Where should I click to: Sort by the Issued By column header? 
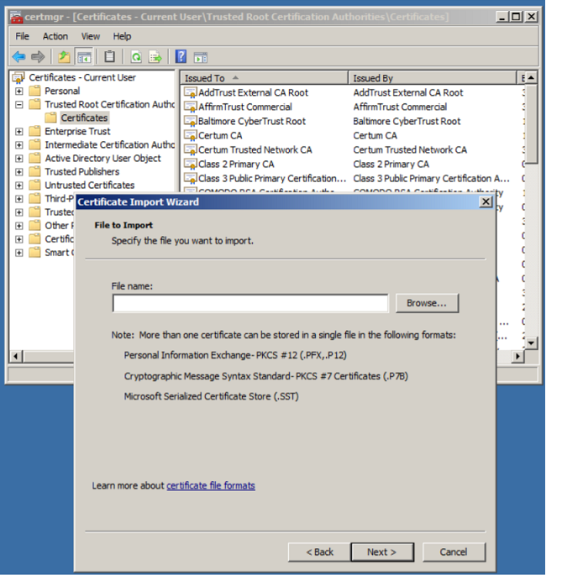coord(433,78)
